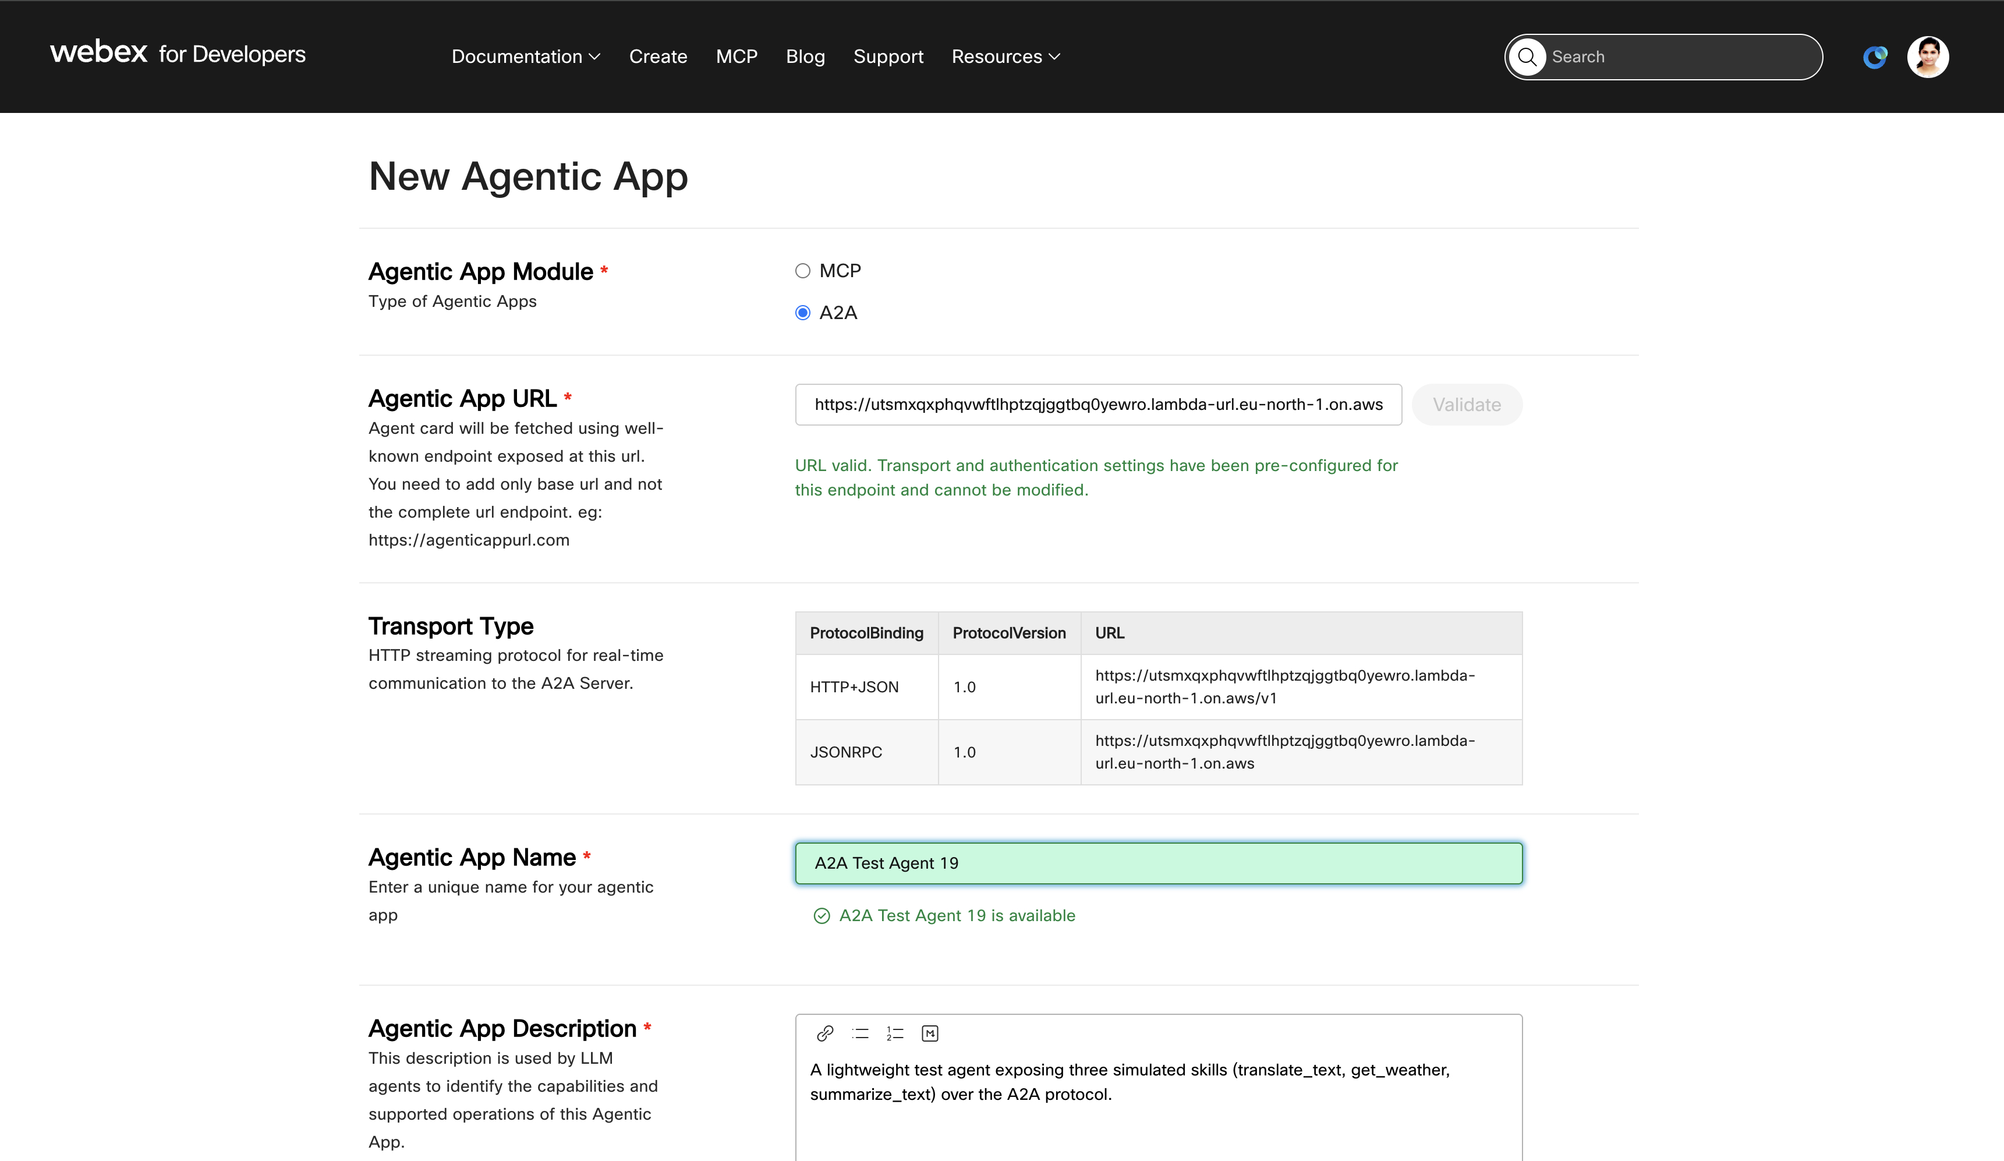Click the JSONRPC table cell
This screenshot has height=1161, width=2004.
[866, 752]
